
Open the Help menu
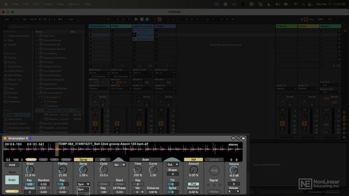coord(87,4)
